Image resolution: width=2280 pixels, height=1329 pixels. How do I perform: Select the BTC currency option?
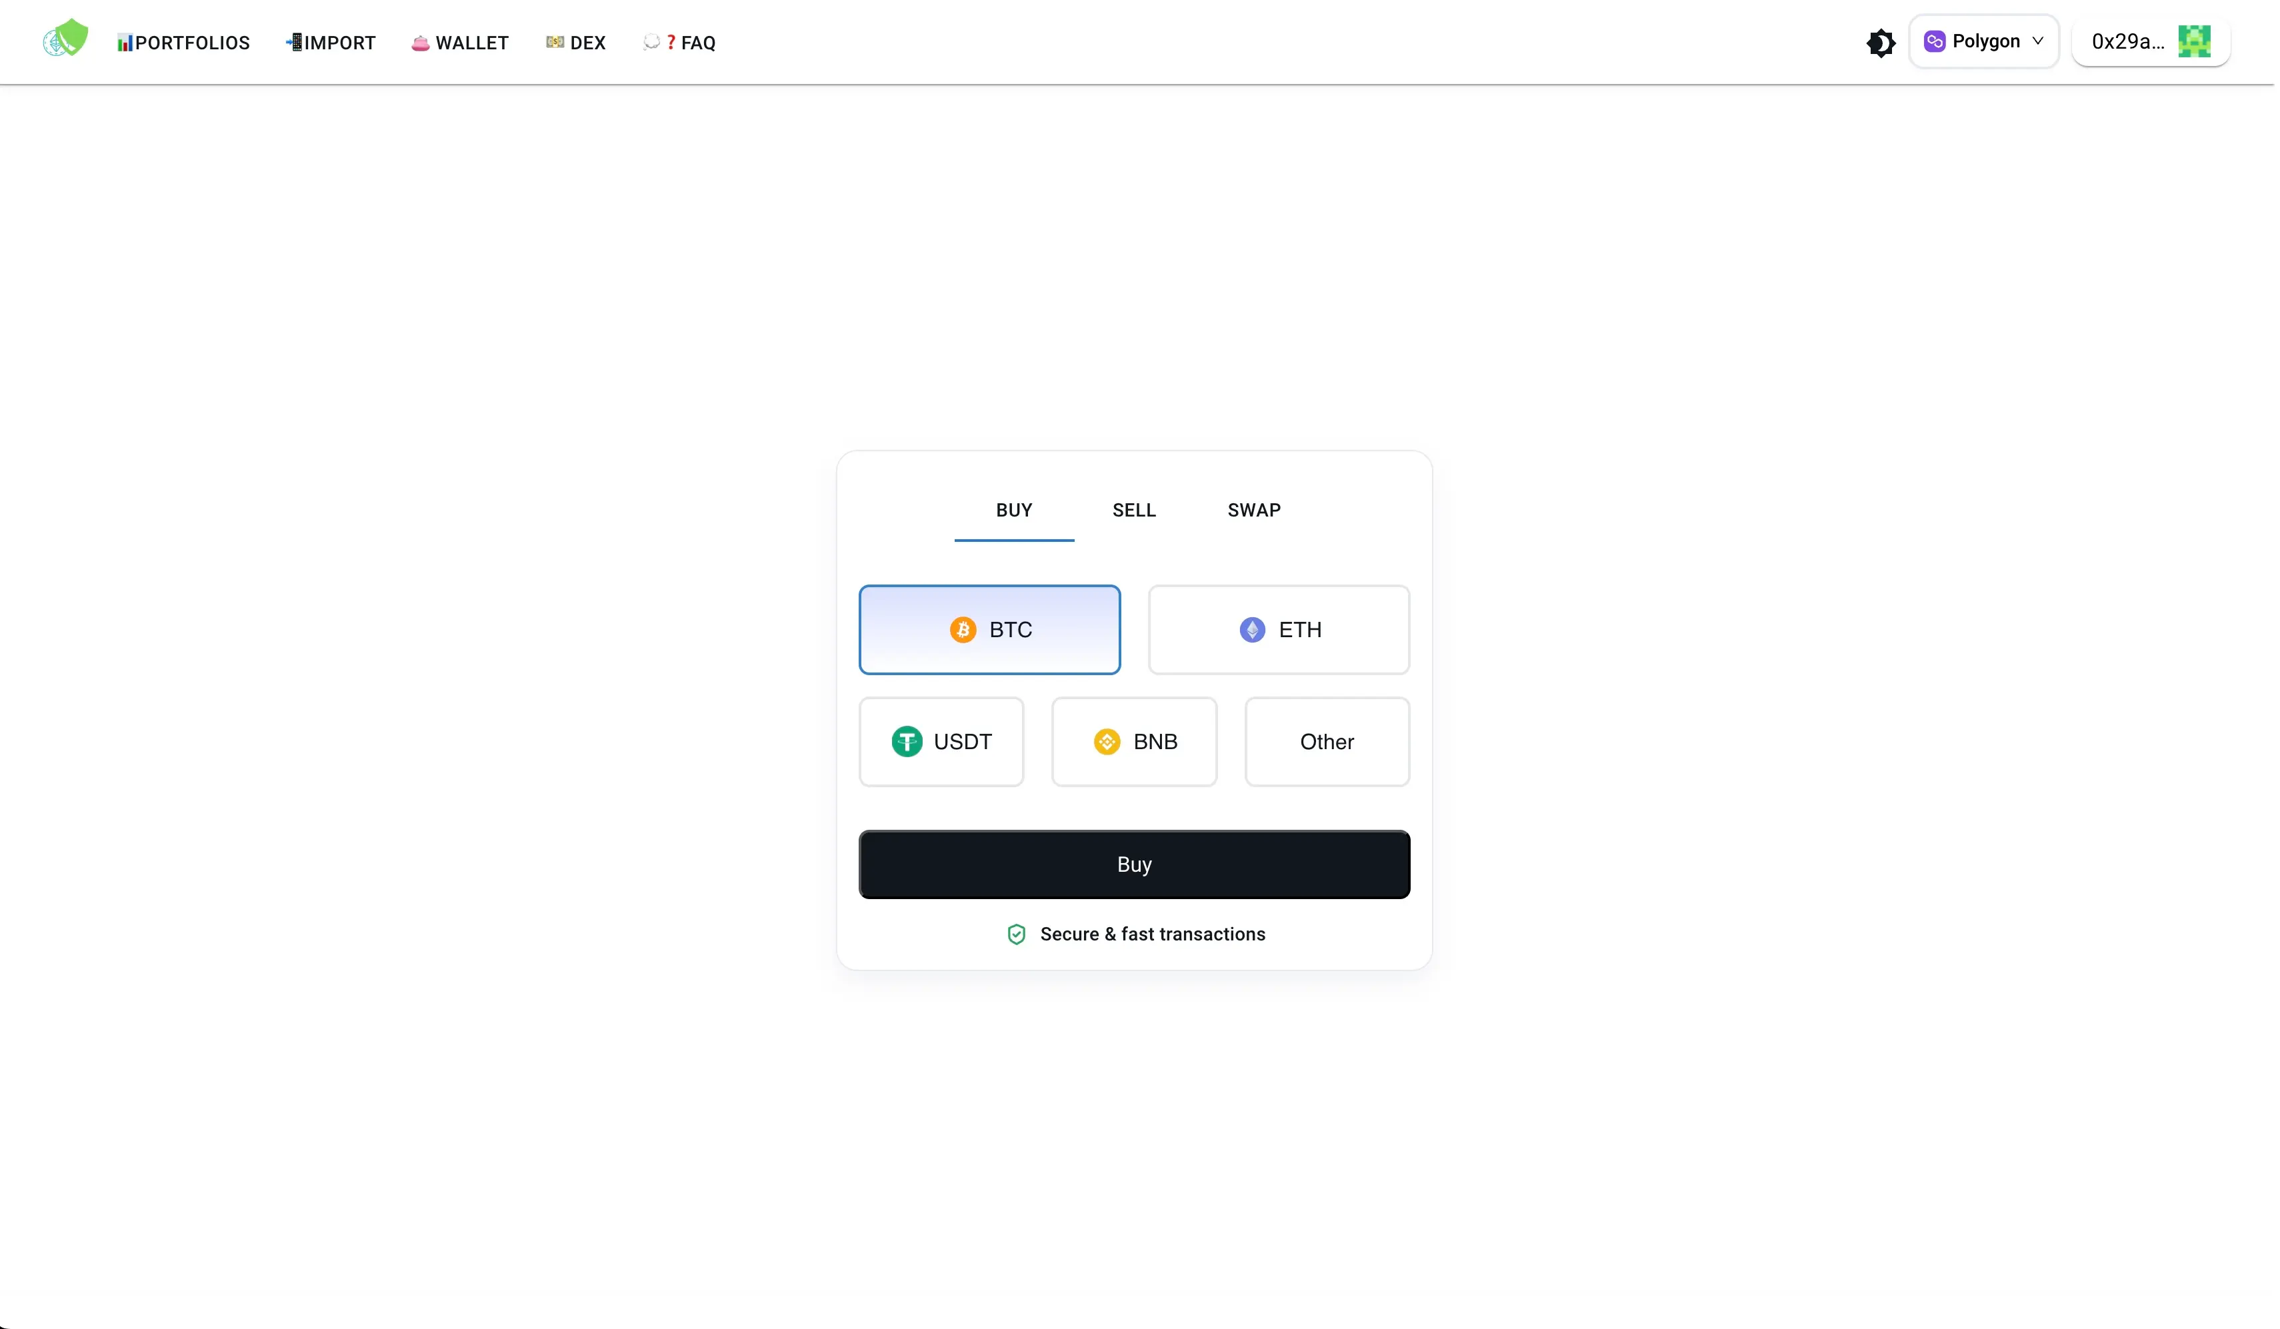coord(989,630)
